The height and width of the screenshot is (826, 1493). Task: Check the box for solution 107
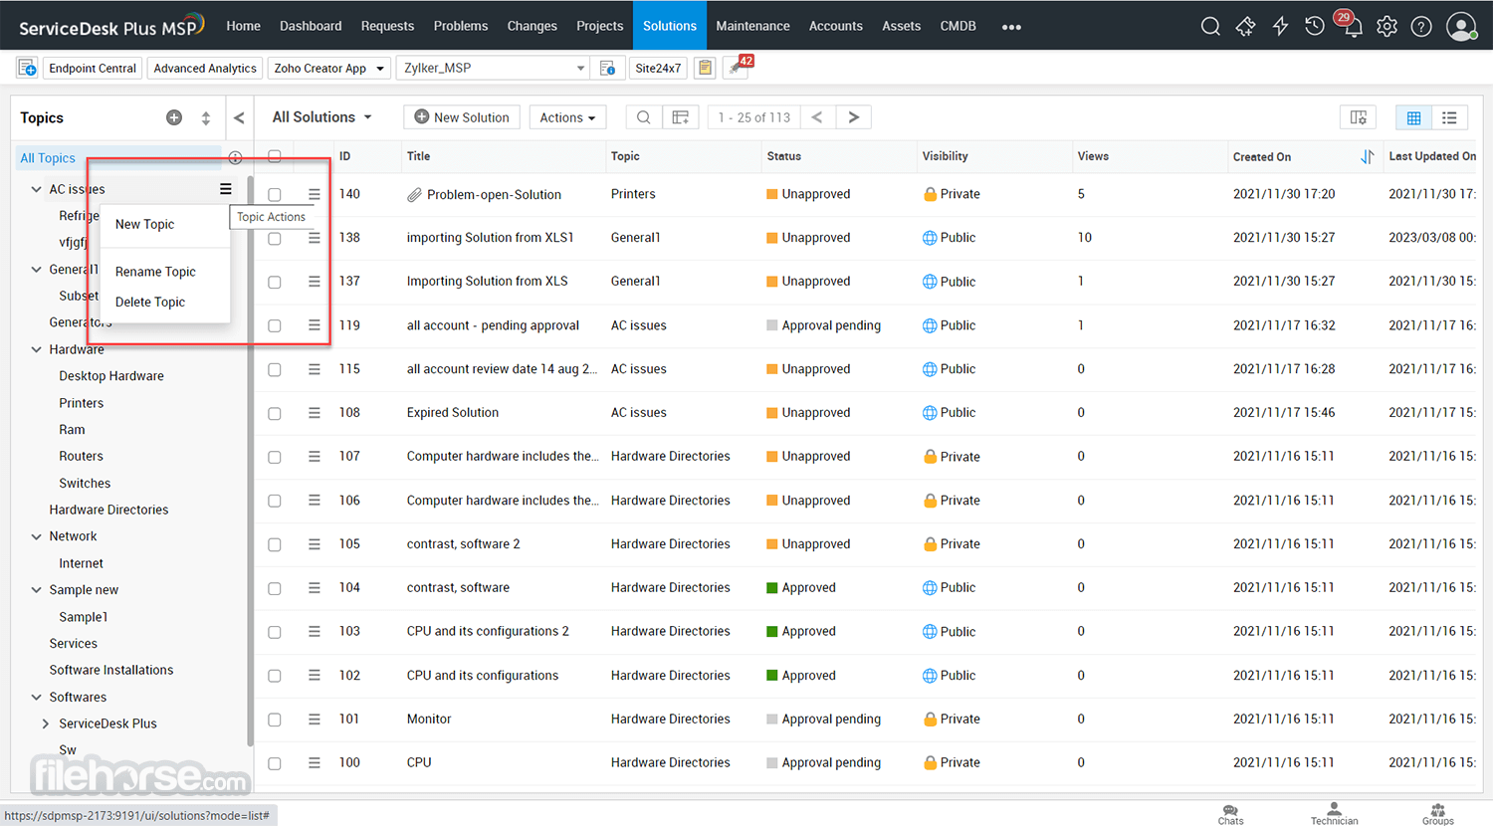[275, 457]
